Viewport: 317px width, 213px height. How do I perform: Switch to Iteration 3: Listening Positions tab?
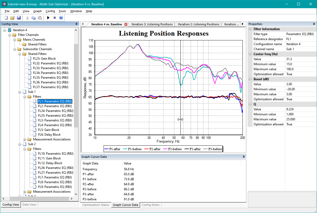coord(152,24)
